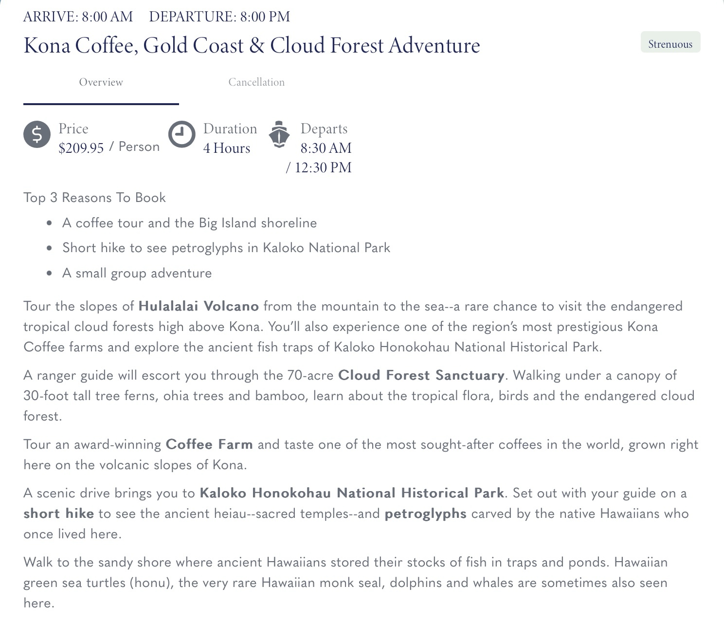Click the dollar sign Price icon
The image size is (724, 622).
pos(37,134)
